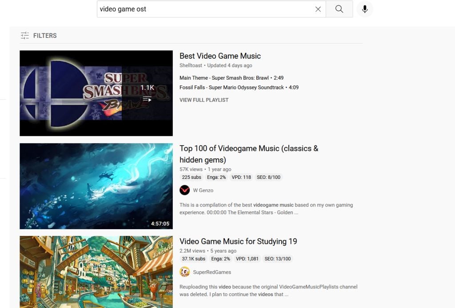Click the 225 subs badge
The width and height of the screenshot is (455, 308).
pyautogui.click(x=192, y=177)
